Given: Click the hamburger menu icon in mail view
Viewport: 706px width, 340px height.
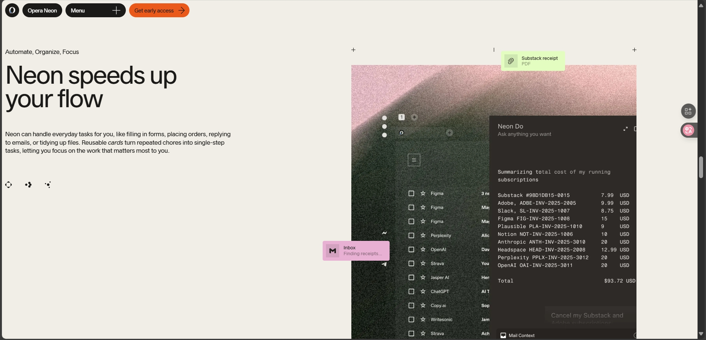Looking at the screenshot, I should click(x=414, y=160).
